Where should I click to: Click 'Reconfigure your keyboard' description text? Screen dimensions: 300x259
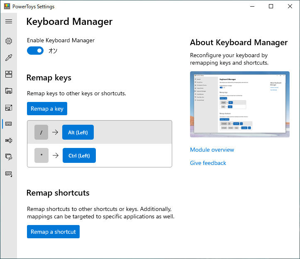229,59
